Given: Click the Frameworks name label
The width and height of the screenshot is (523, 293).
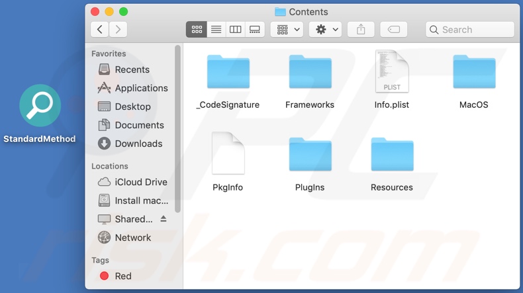Looking at the screenshot, I should pyautogui.click(x=310, y=105).
